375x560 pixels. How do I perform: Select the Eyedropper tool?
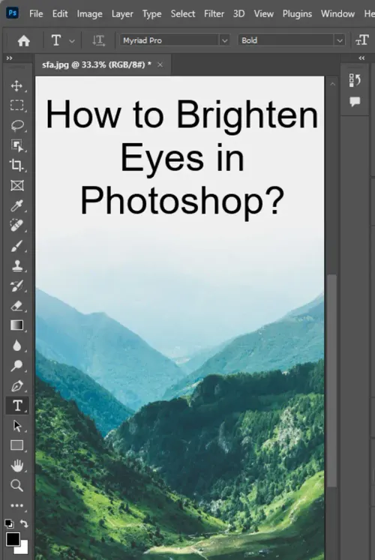[x=16, y=205]
